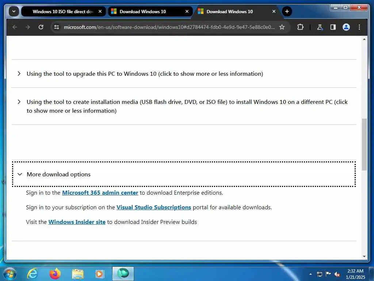The width and height of the screenshot is (374, 281).
Task: Open Windows Media Player in taskbar
Action: tap(99, 274)
